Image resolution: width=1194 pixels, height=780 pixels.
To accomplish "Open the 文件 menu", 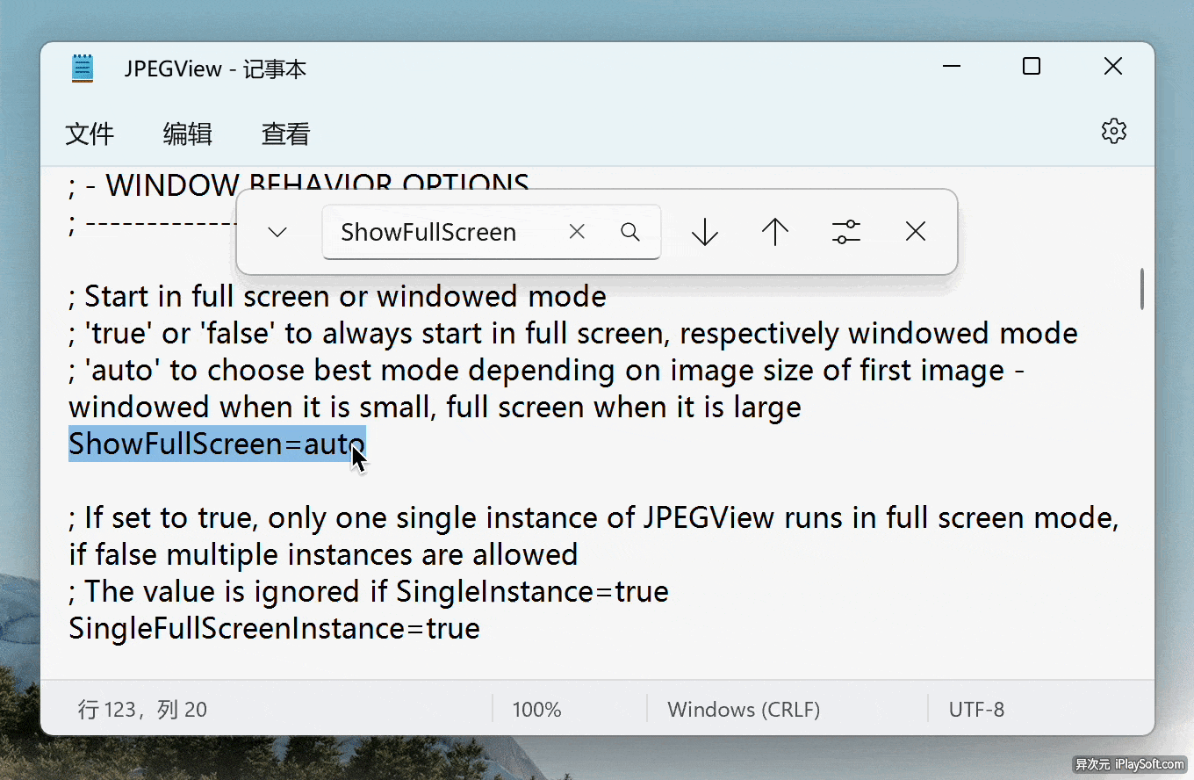I will pyautogui.click(x=90, y=134).
